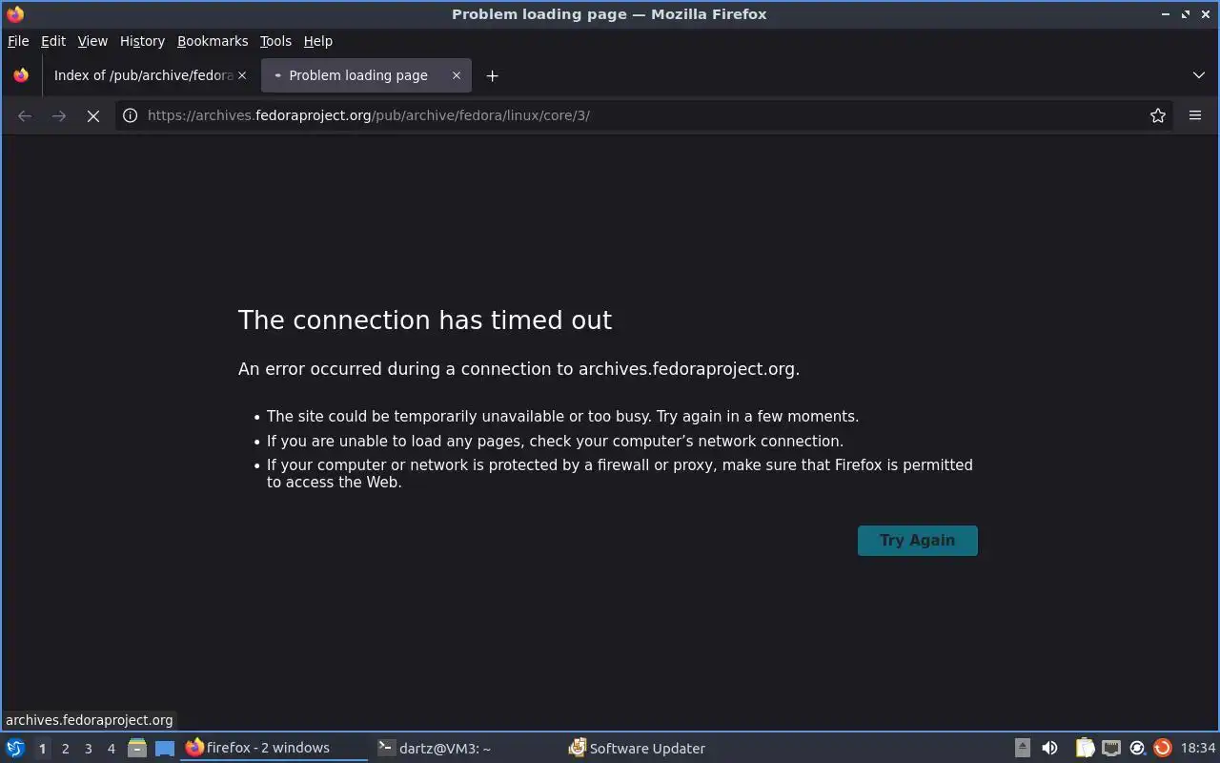Screen dimensions: 1220x763
Task: Click "The connection has timed out" heading
Action: click(425, 320)
